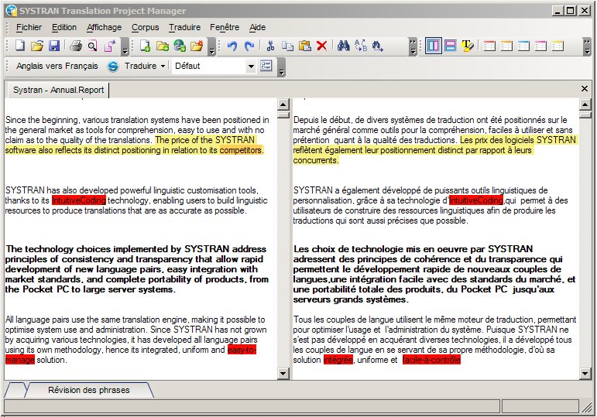Click highlighted IntuitiveCoding in French text
The width and height of the screenshot is (597, 417).
pos(476,200)
